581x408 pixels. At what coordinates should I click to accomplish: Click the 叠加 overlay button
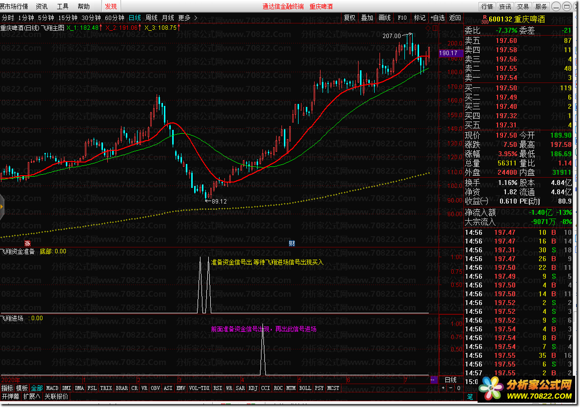coord(367,18)
